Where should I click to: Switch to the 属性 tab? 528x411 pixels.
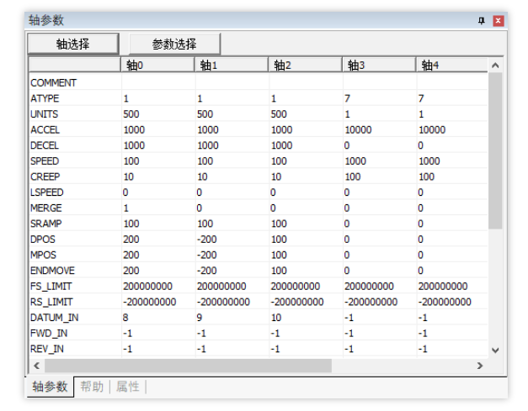click(128, 387)
